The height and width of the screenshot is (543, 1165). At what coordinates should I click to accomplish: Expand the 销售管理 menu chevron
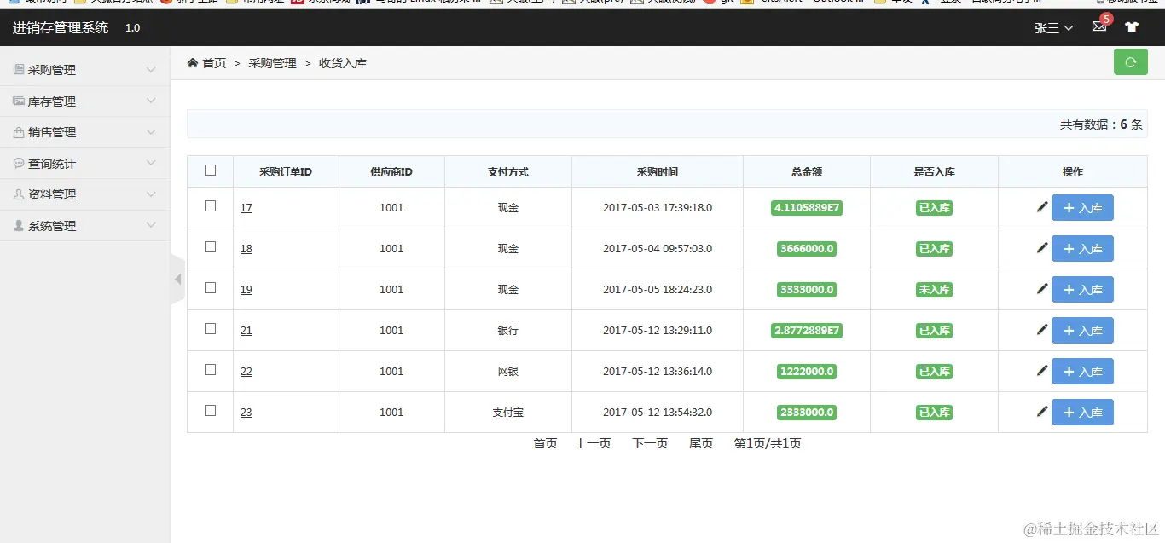pos(151,132)
